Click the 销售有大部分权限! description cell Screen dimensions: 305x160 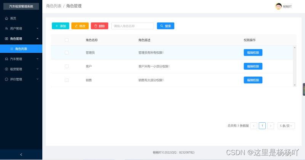pyautogui.click(x=151, y=80)
